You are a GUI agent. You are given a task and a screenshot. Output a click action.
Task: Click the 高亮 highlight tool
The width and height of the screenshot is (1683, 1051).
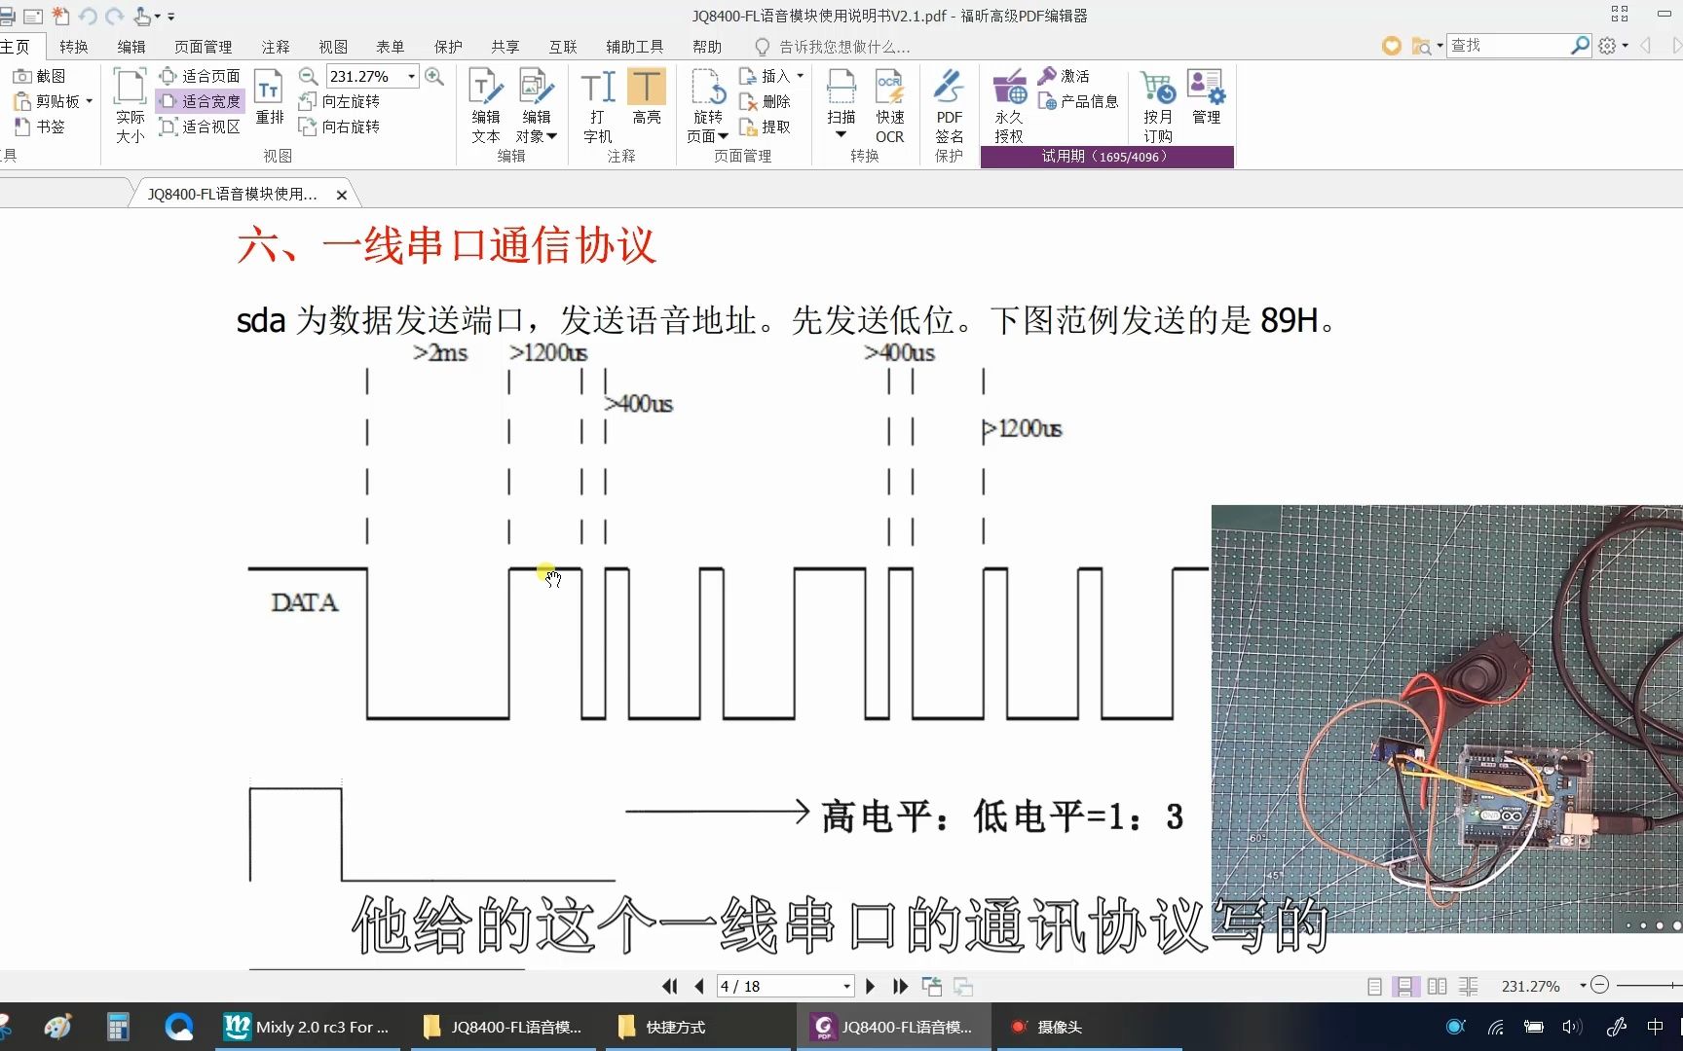647,97
